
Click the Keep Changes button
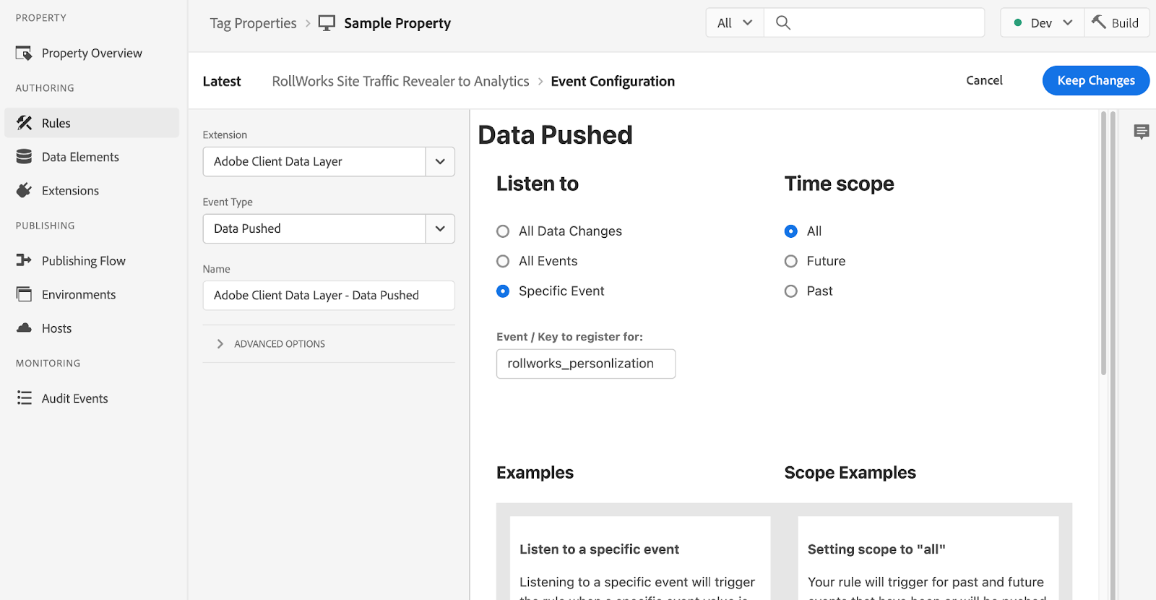pyautogui.click(x=1095, y=80)
